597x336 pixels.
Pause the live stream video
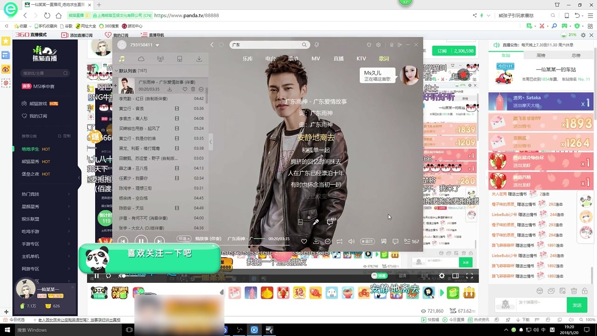[x=97, y=276]
